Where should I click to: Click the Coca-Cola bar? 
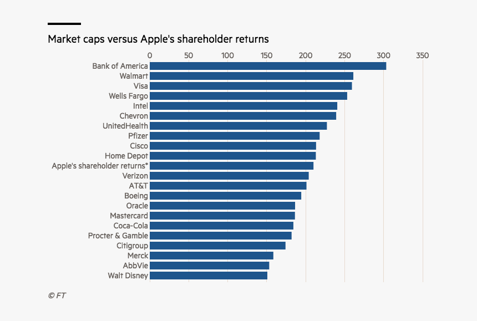tap(221, 226)
